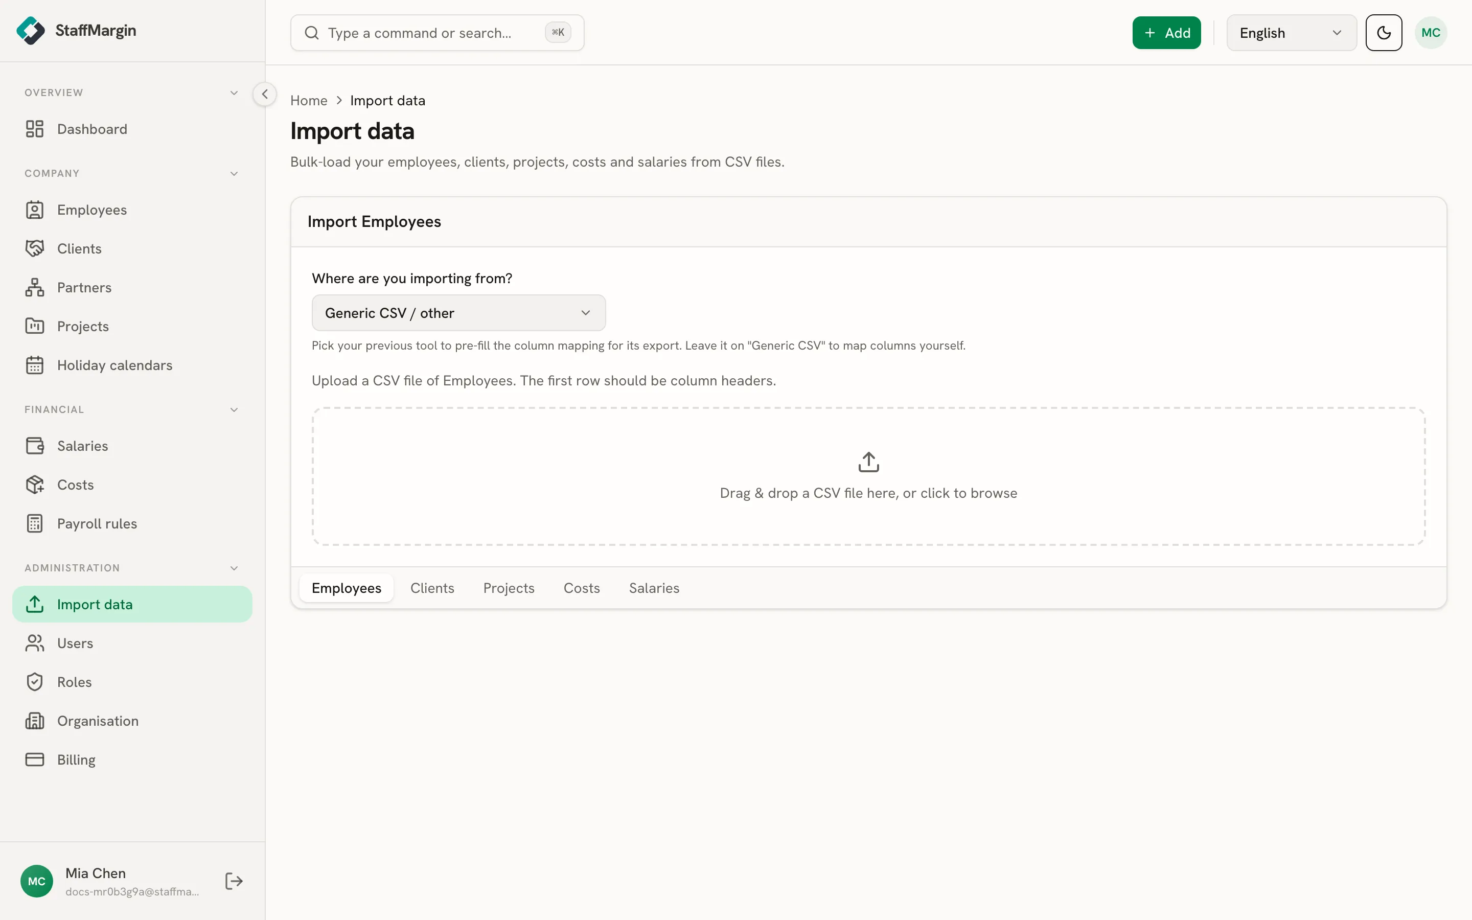The height and width of the screenshot is (920, 1472).
Task: Click the Employees badge icon
Action: (35, 210)
